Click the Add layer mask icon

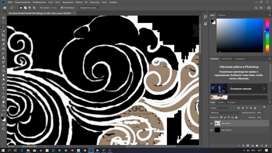coord(248,146)
